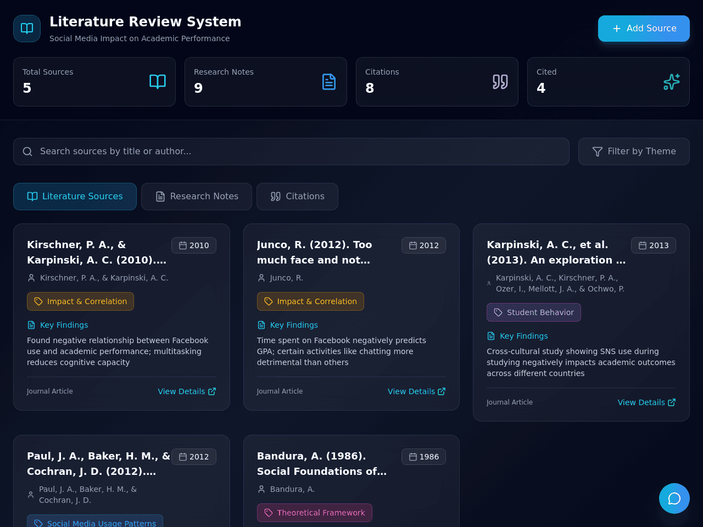Click the book logo icon in header
Viewport: 703px width, 527px height.
point(27,29)
